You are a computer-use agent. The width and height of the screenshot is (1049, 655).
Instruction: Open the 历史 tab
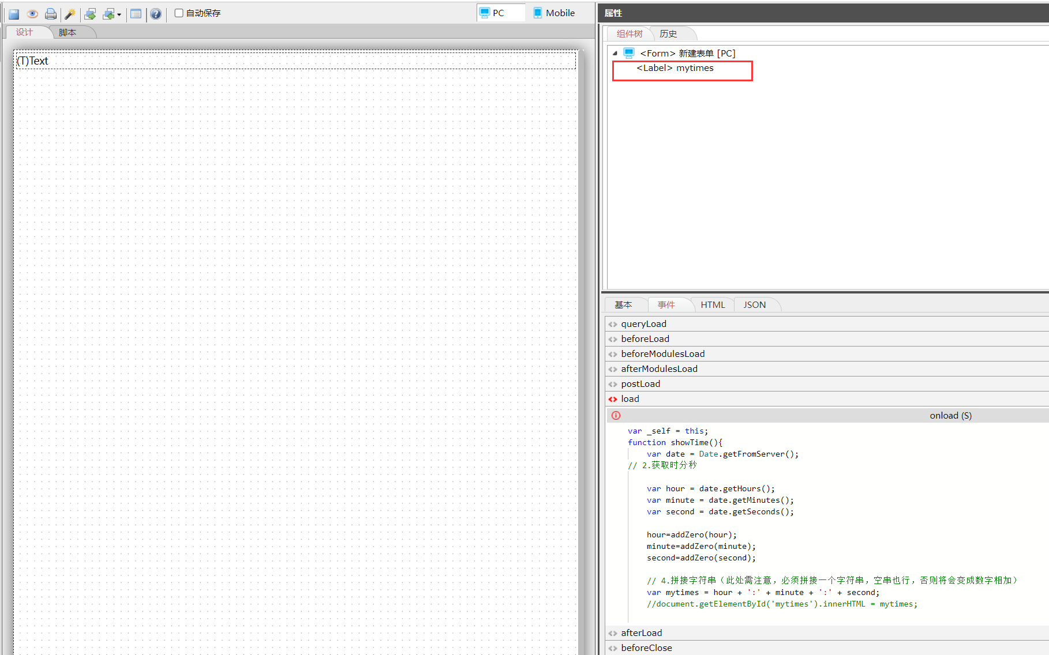point(668,34)
